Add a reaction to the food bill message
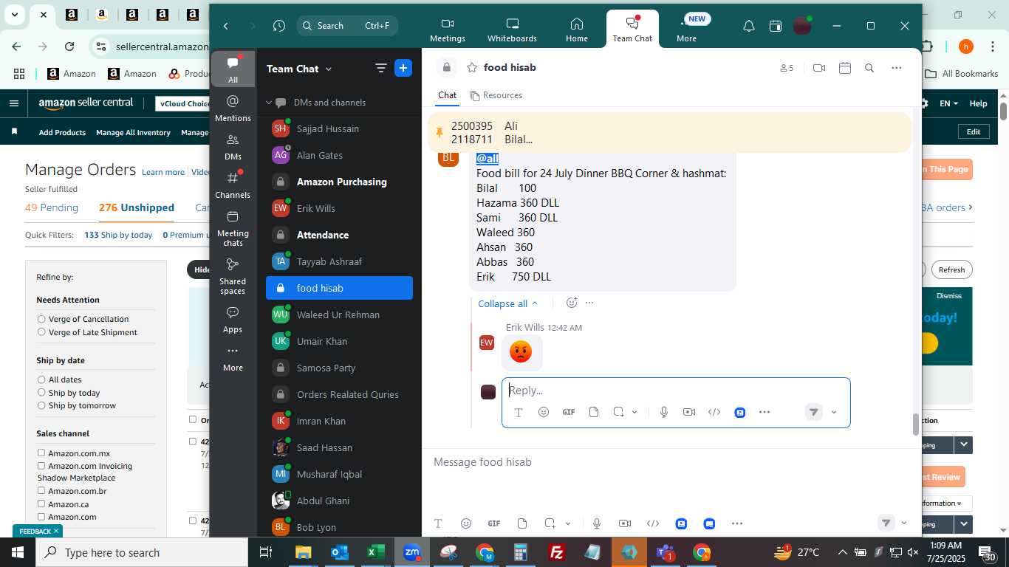The image size is (1009, 567). 571,303
